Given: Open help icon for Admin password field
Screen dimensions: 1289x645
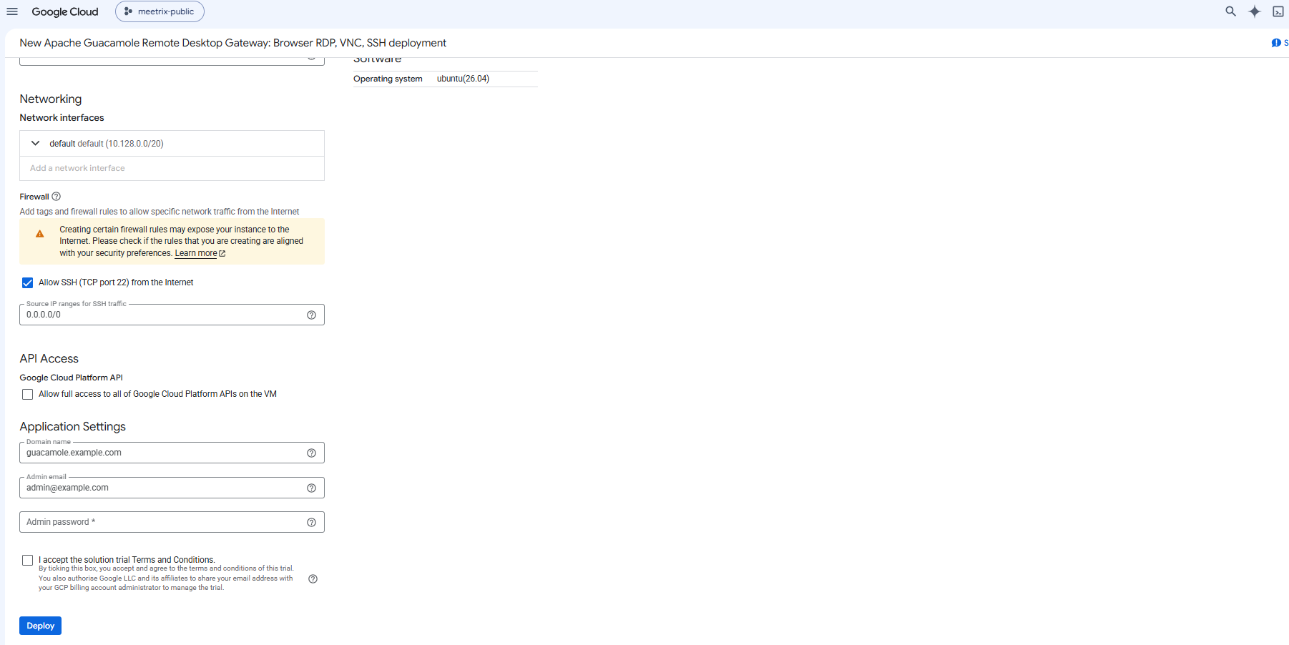Looking at the screenshot, I should click(x=311, y=522).
